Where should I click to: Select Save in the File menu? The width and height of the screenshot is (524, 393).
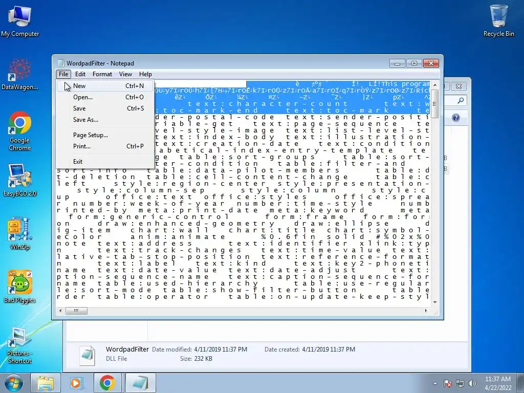pyautogui.click(x=105, y=108)
